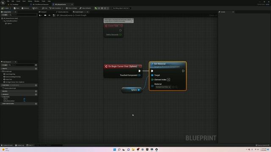This screenshot has width=271, height=152.
Task: Add a new function with the Functions plus
Action: tap(36, 85)
